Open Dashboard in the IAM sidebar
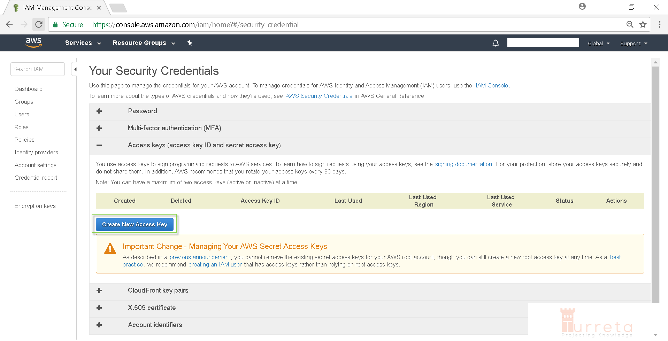The width and height of the screenshot is (668, 341). (29, 89)
